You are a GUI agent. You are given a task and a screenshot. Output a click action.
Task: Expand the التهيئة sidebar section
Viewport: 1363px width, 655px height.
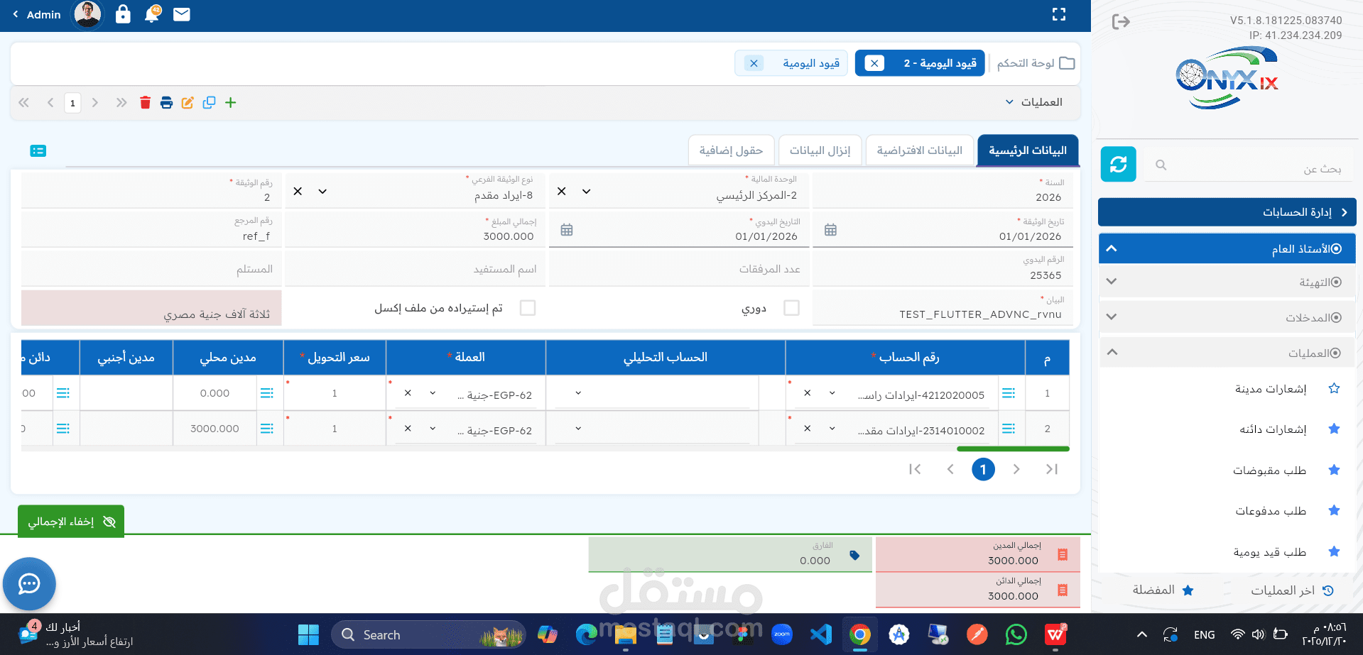(x=1227, y=282)
